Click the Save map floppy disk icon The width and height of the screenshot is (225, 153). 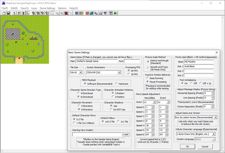pos(8,13)
